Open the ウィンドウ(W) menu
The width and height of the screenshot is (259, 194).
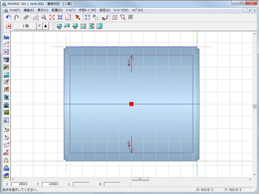click(121, 10)
